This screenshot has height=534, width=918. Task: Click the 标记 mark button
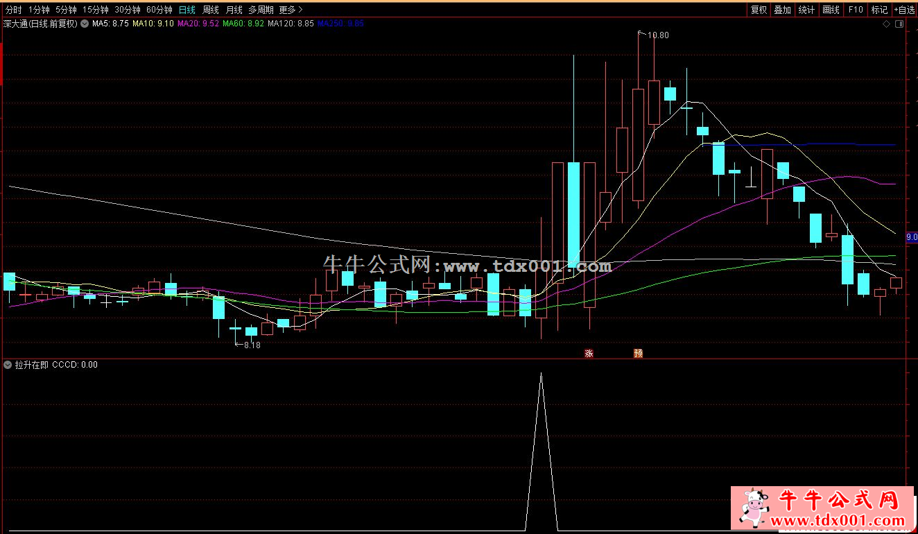click(x=879, y=10)
